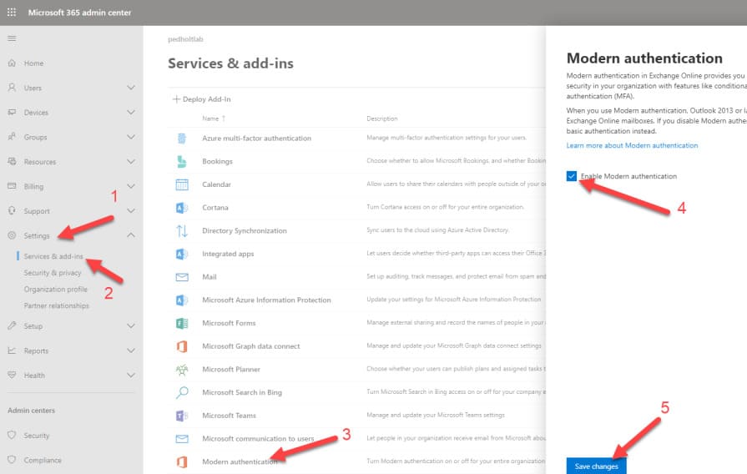Click the Cortana service name
The height and width of the screenshot is (474, 747).
215,208
